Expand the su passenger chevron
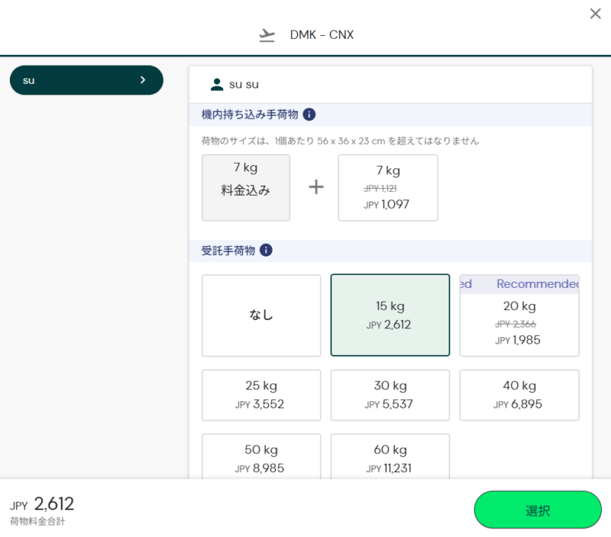Image resolution: width=611 pixels, height=537 pixels. 143,80
